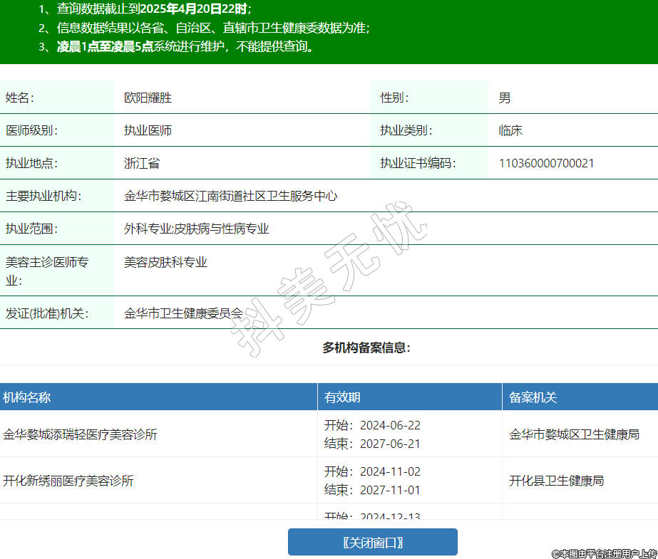The width and height of the screenshot is (658, 559).
Task: Click the certificate number 110360000700021
Action: click(546, 164)
